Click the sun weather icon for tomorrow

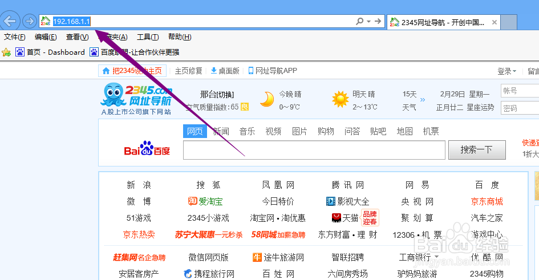[x=341, y=99]
